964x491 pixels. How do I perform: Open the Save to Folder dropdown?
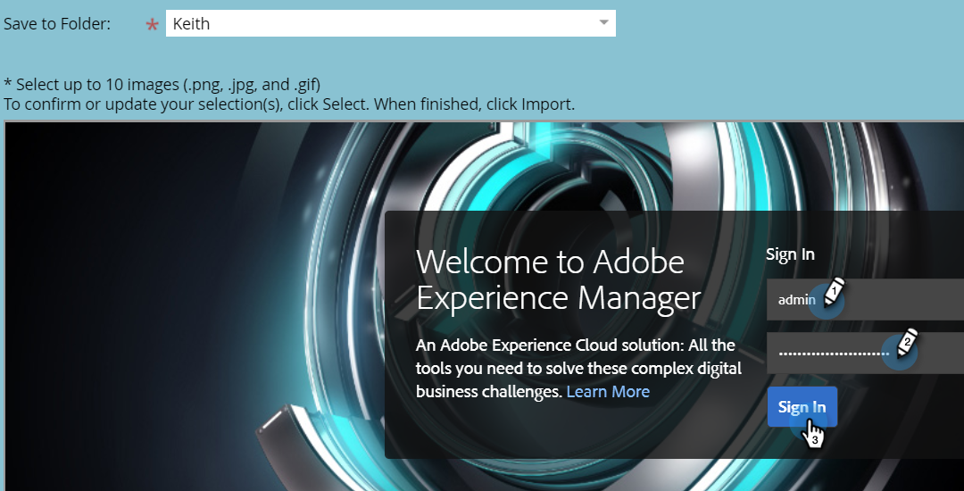click(x=390, y=23)
